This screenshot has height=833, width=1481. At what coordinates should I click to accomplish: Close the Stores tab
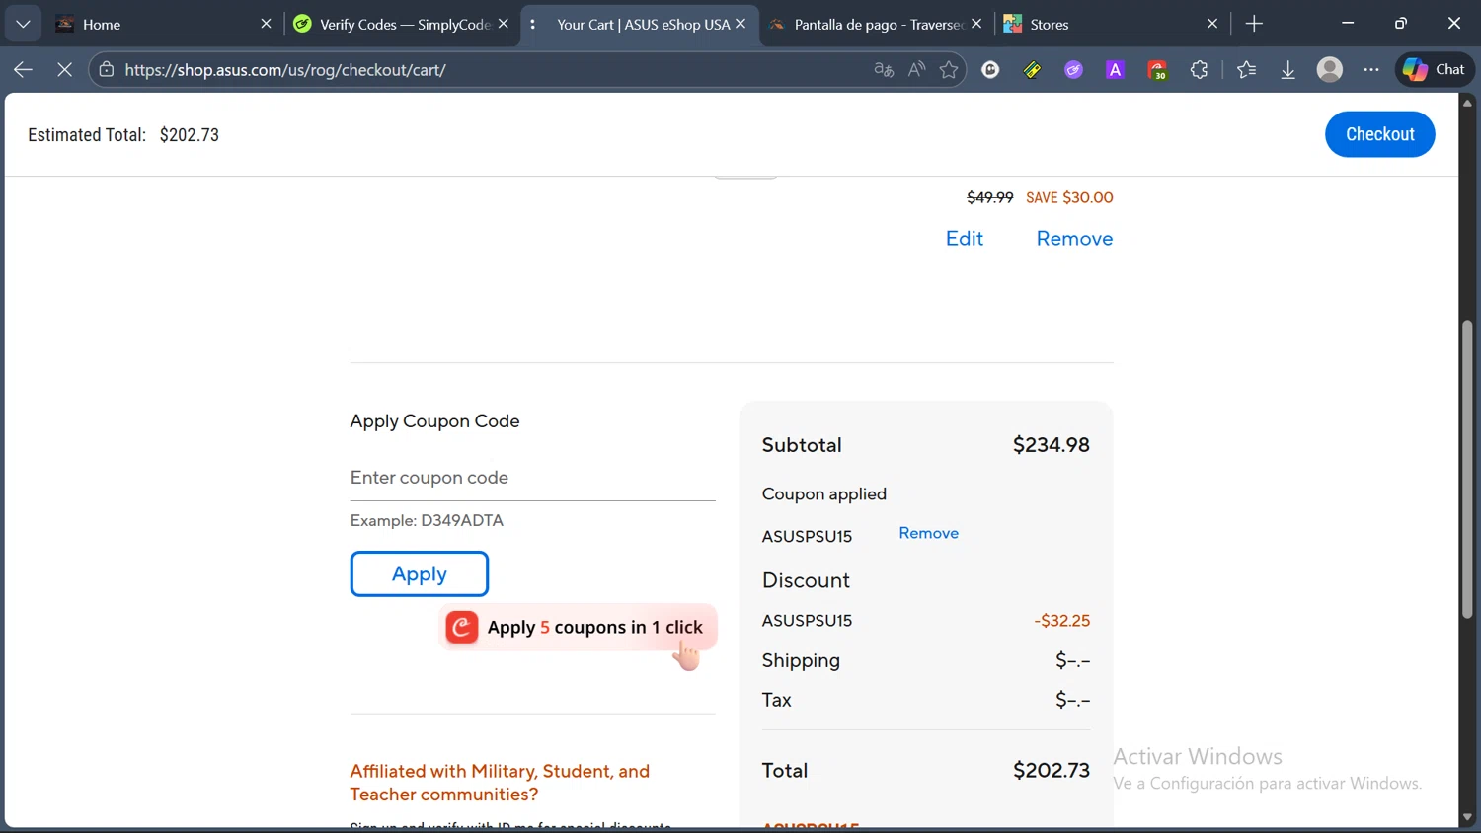(1212, 24)
